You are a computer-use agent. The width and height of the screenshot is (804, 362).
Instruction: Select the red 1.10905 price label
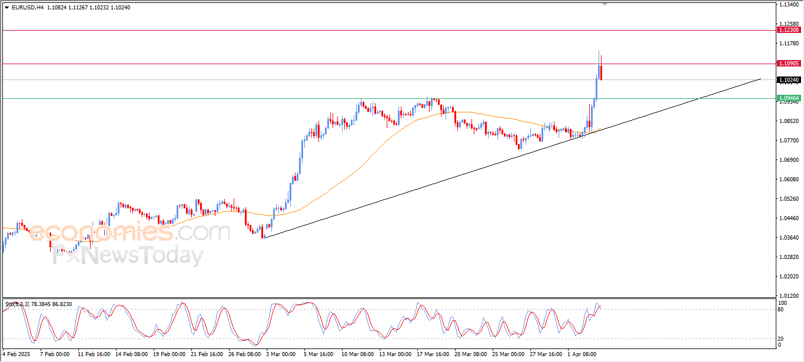[789, 63]
